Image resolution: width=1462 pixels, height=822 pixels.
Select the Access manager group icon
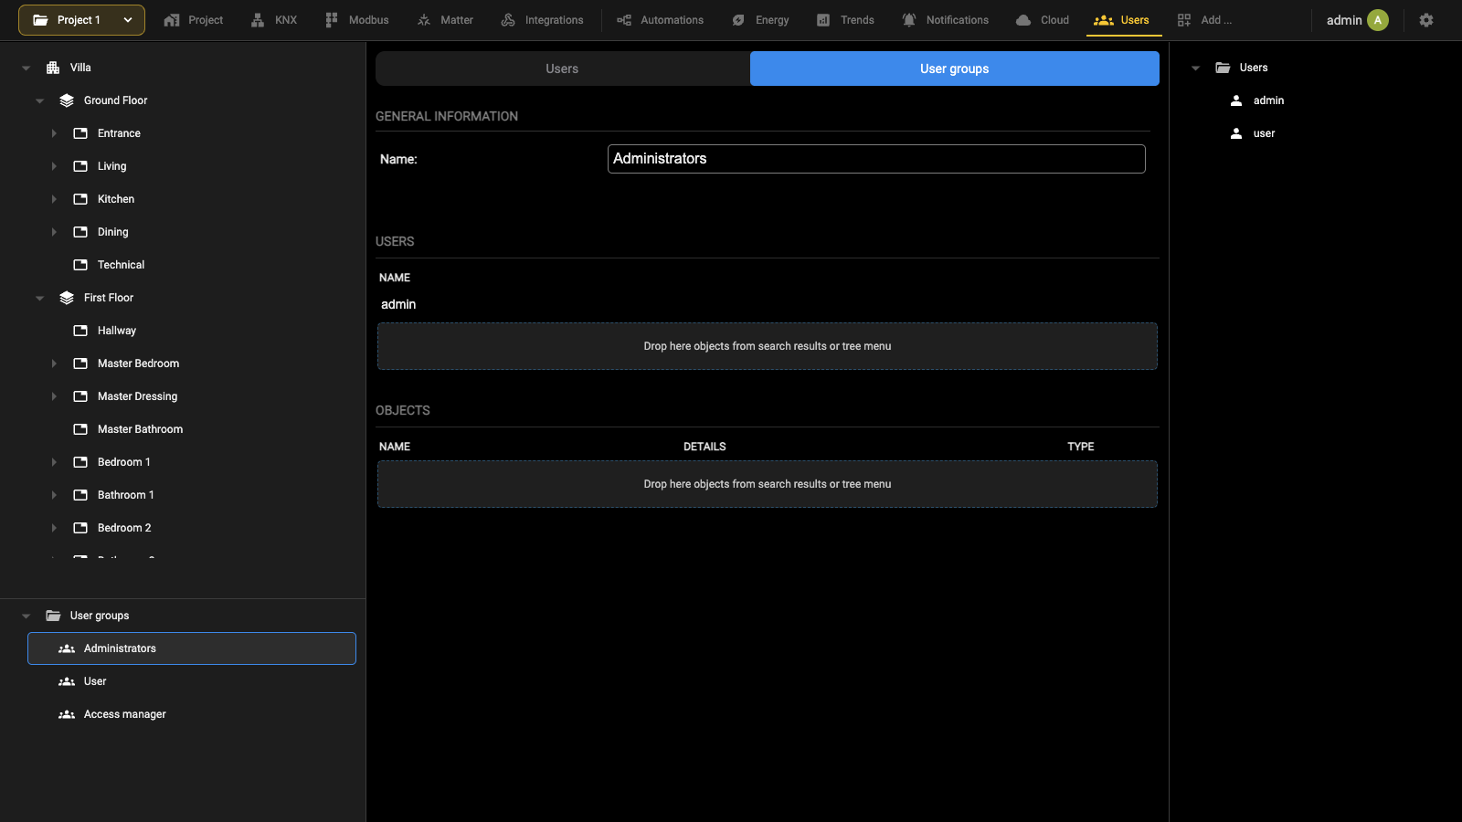(67, 714)
